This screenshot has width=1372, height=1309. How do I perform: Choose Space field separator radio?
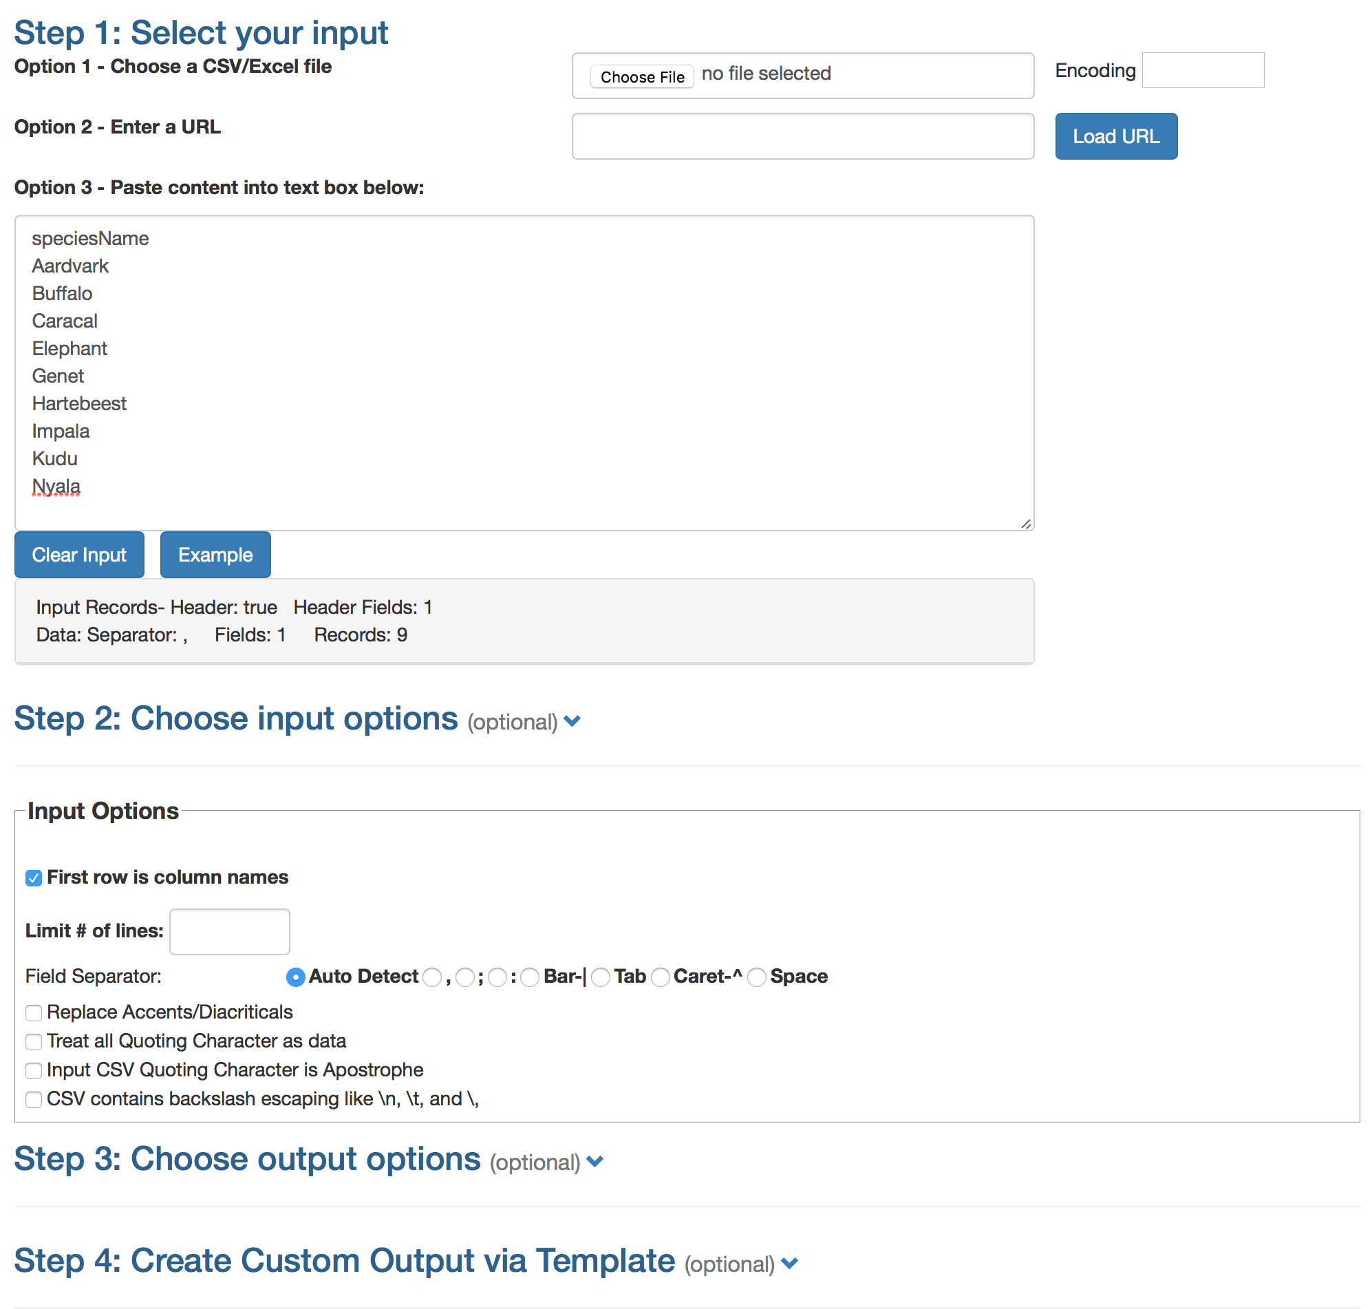coord(756,977)
